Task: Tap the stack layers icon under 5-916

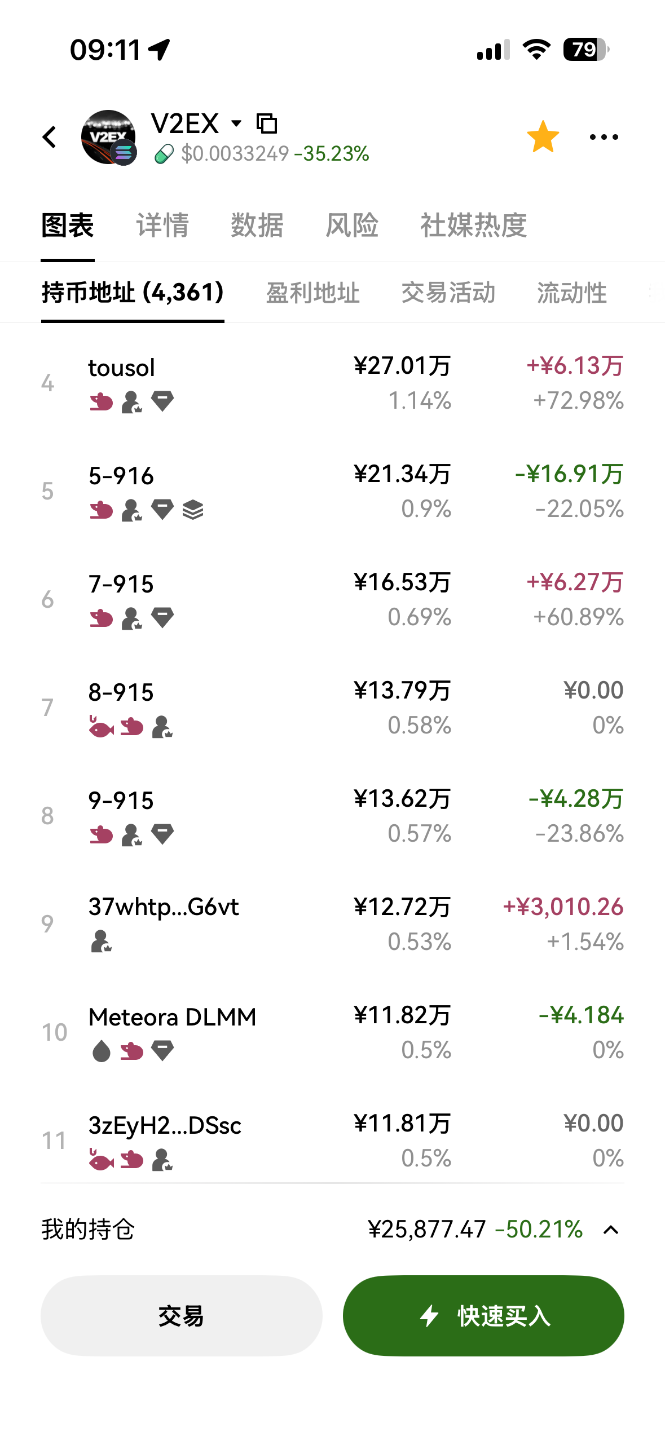Action: pyautogui.click(x=193, y=510)
